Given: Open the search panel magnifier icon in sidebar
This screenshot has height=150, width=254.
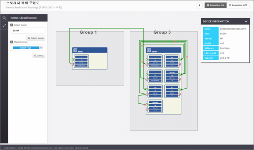Looking at the screenshot, I should pyautogui.click(x=4, y=18).
